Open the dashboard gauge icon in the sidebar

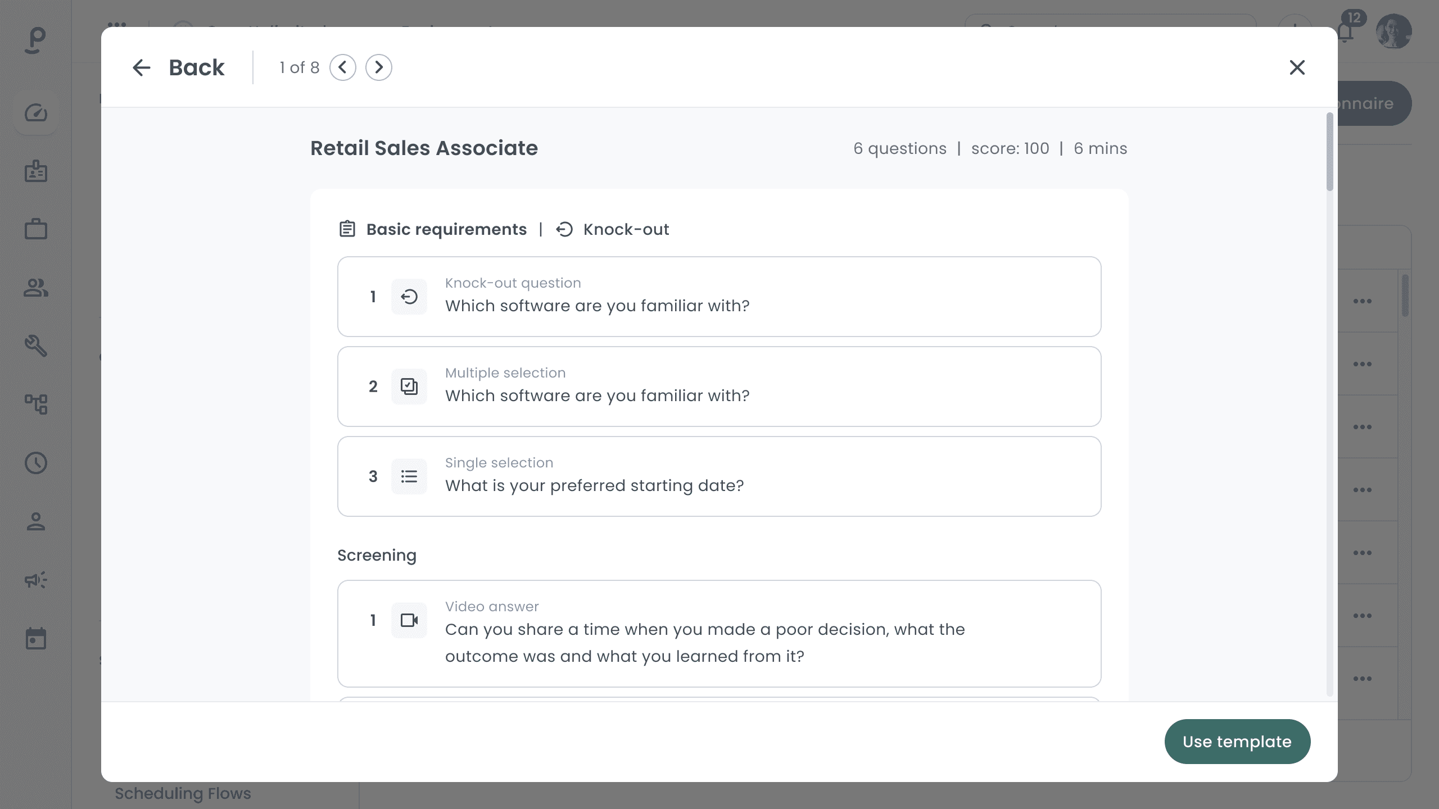pos(36,113)
